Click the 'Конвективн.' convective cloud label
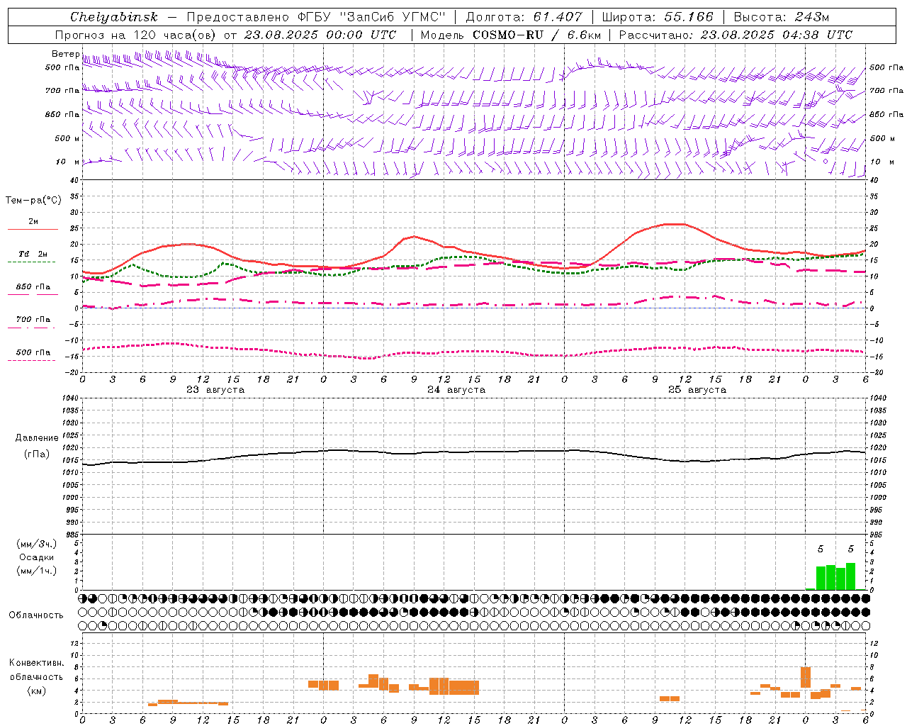The height and width of the screenshot is (726, 907). click(37, 663)
